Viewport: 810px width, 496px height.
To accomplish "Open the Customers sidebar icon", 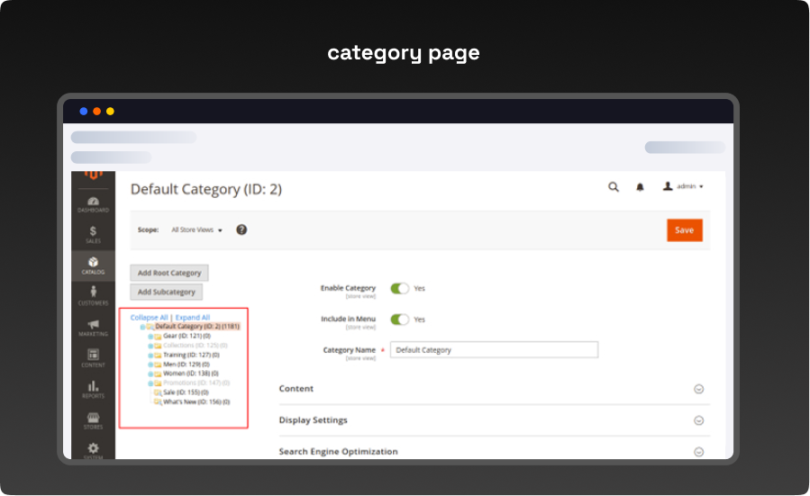I will coord(94,295).
